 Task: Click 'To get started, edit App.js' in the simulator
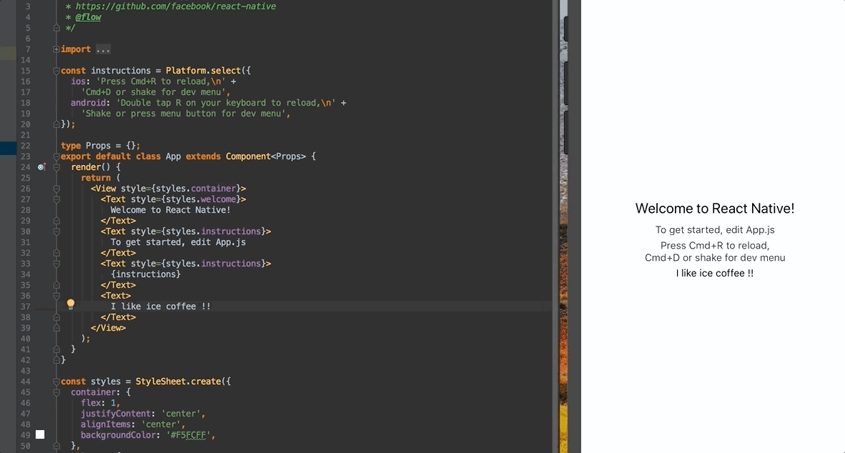[715, 230]
